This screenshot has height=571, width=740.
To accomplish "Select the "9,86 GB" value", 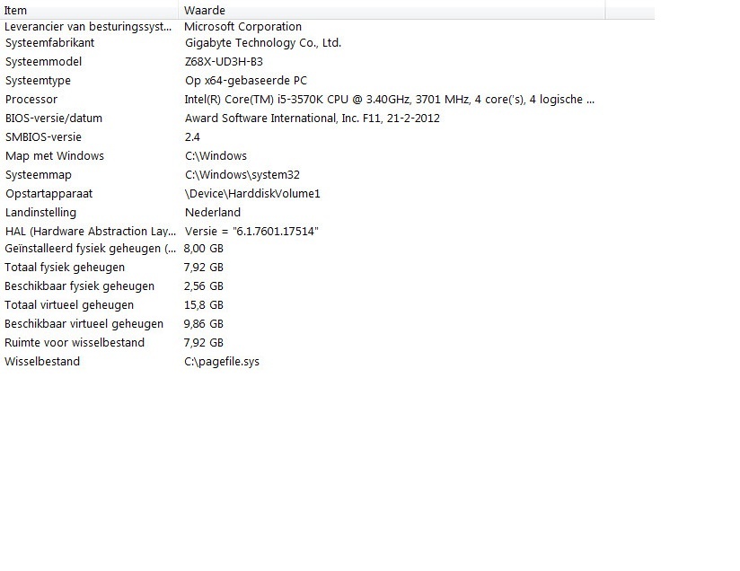I will point(203,324).
